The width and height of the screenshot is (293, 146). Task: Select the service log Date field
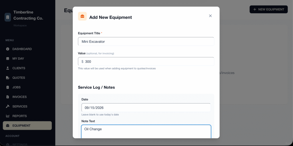coord(146,108)
